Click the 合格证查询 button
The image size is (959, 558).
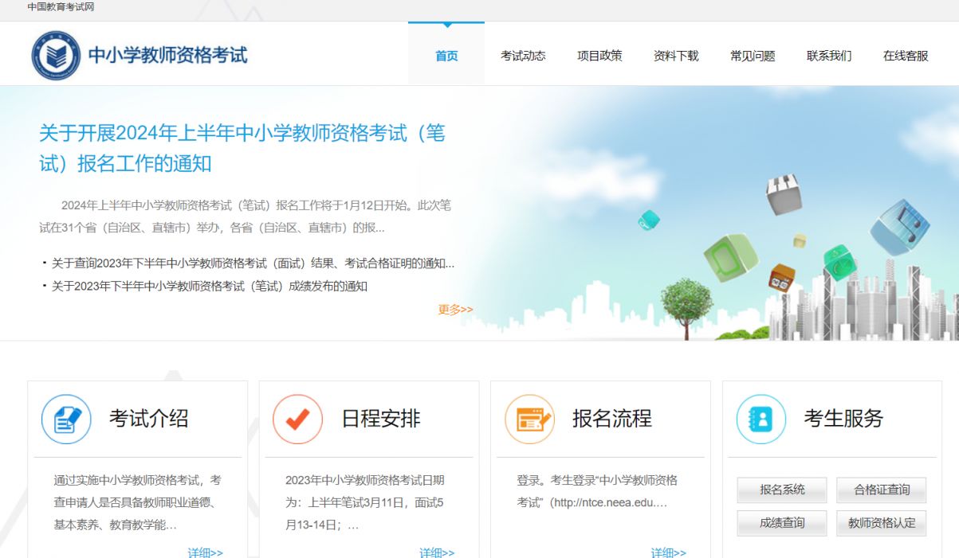[x=882, y=490]
